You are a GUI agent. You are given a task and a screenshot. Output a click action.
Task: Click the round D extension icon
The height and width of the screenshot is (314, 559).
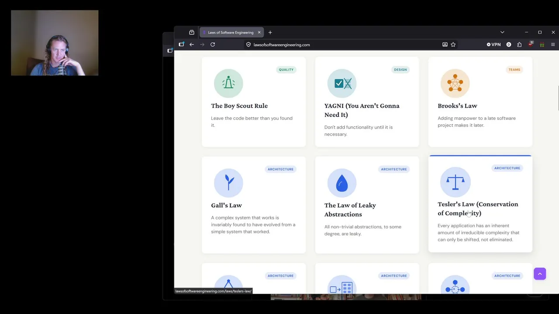click(509, 44)
